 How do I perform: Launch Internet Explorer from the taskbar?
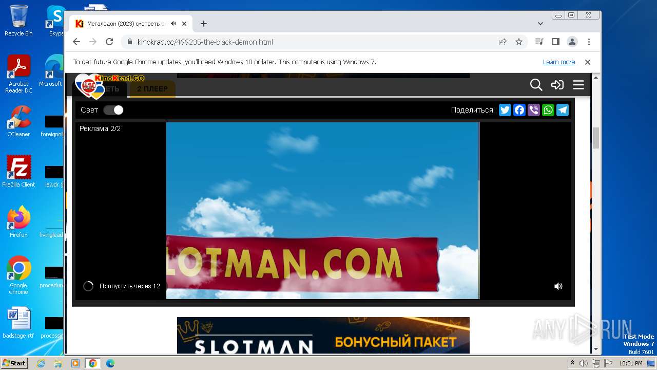(41, 363)
